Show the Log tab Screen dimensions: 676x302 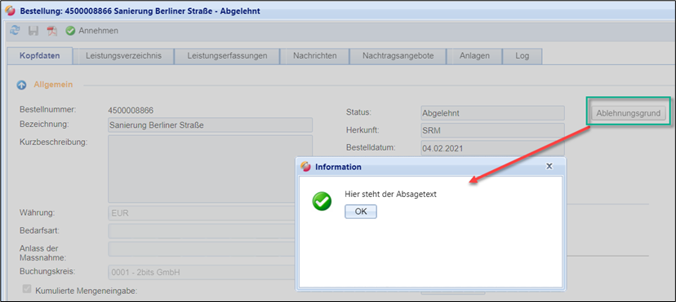click(x=522, y=56)
